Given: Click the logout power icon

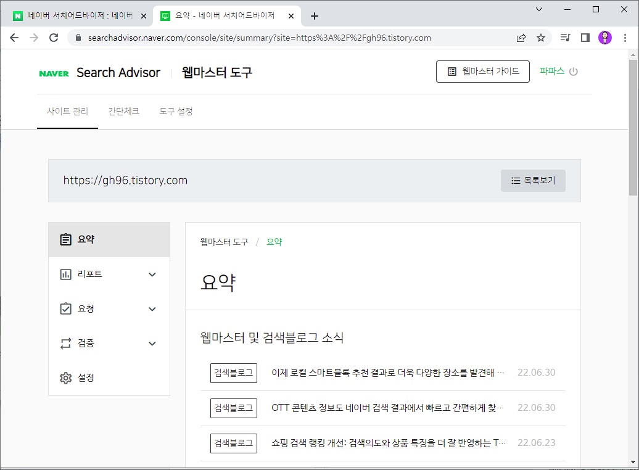Looking at the screenshot, I should tap(574, 72).
